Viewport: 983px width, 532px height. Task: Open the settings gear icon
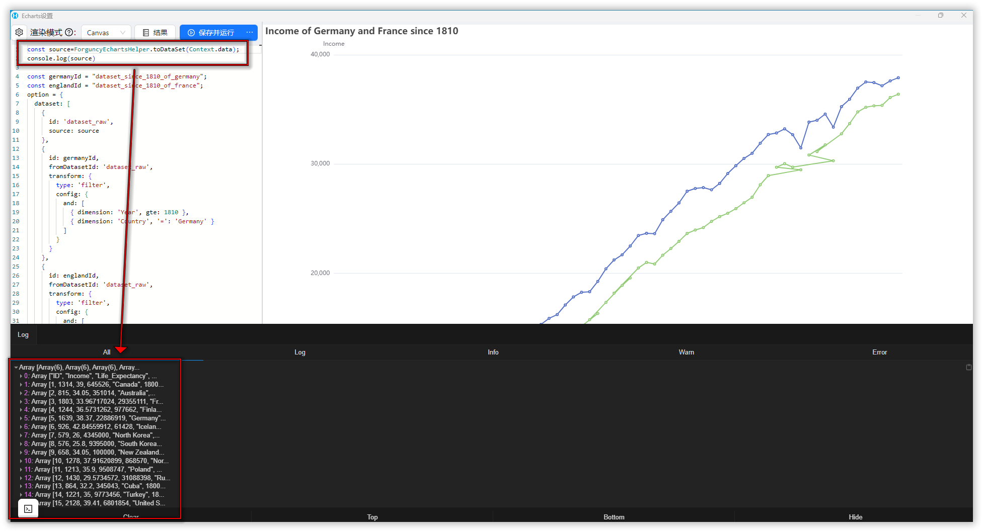(x=19, y=32)
